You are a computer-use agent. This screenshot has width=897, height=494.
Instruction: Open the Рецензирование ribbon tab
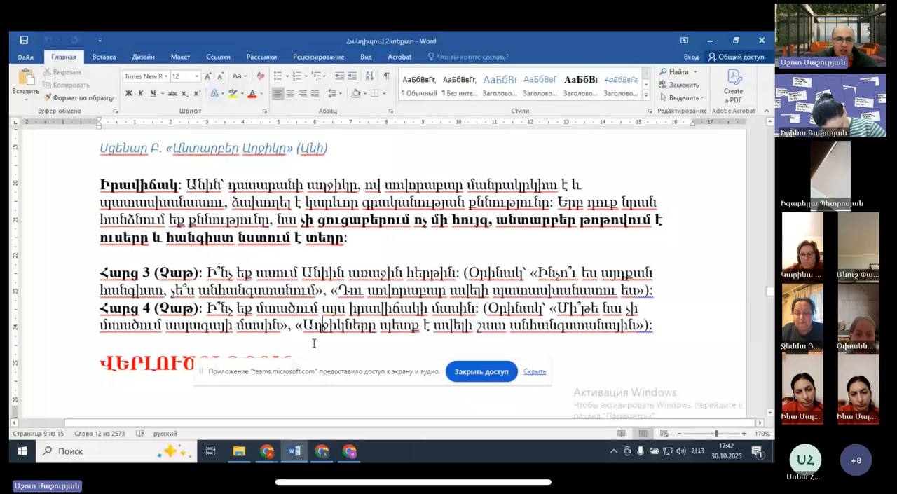(x=318, y=57)
